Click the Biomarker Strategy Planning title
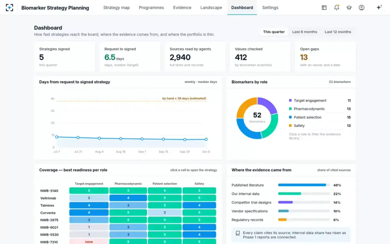The image size is (390, 244). (55, 8)
